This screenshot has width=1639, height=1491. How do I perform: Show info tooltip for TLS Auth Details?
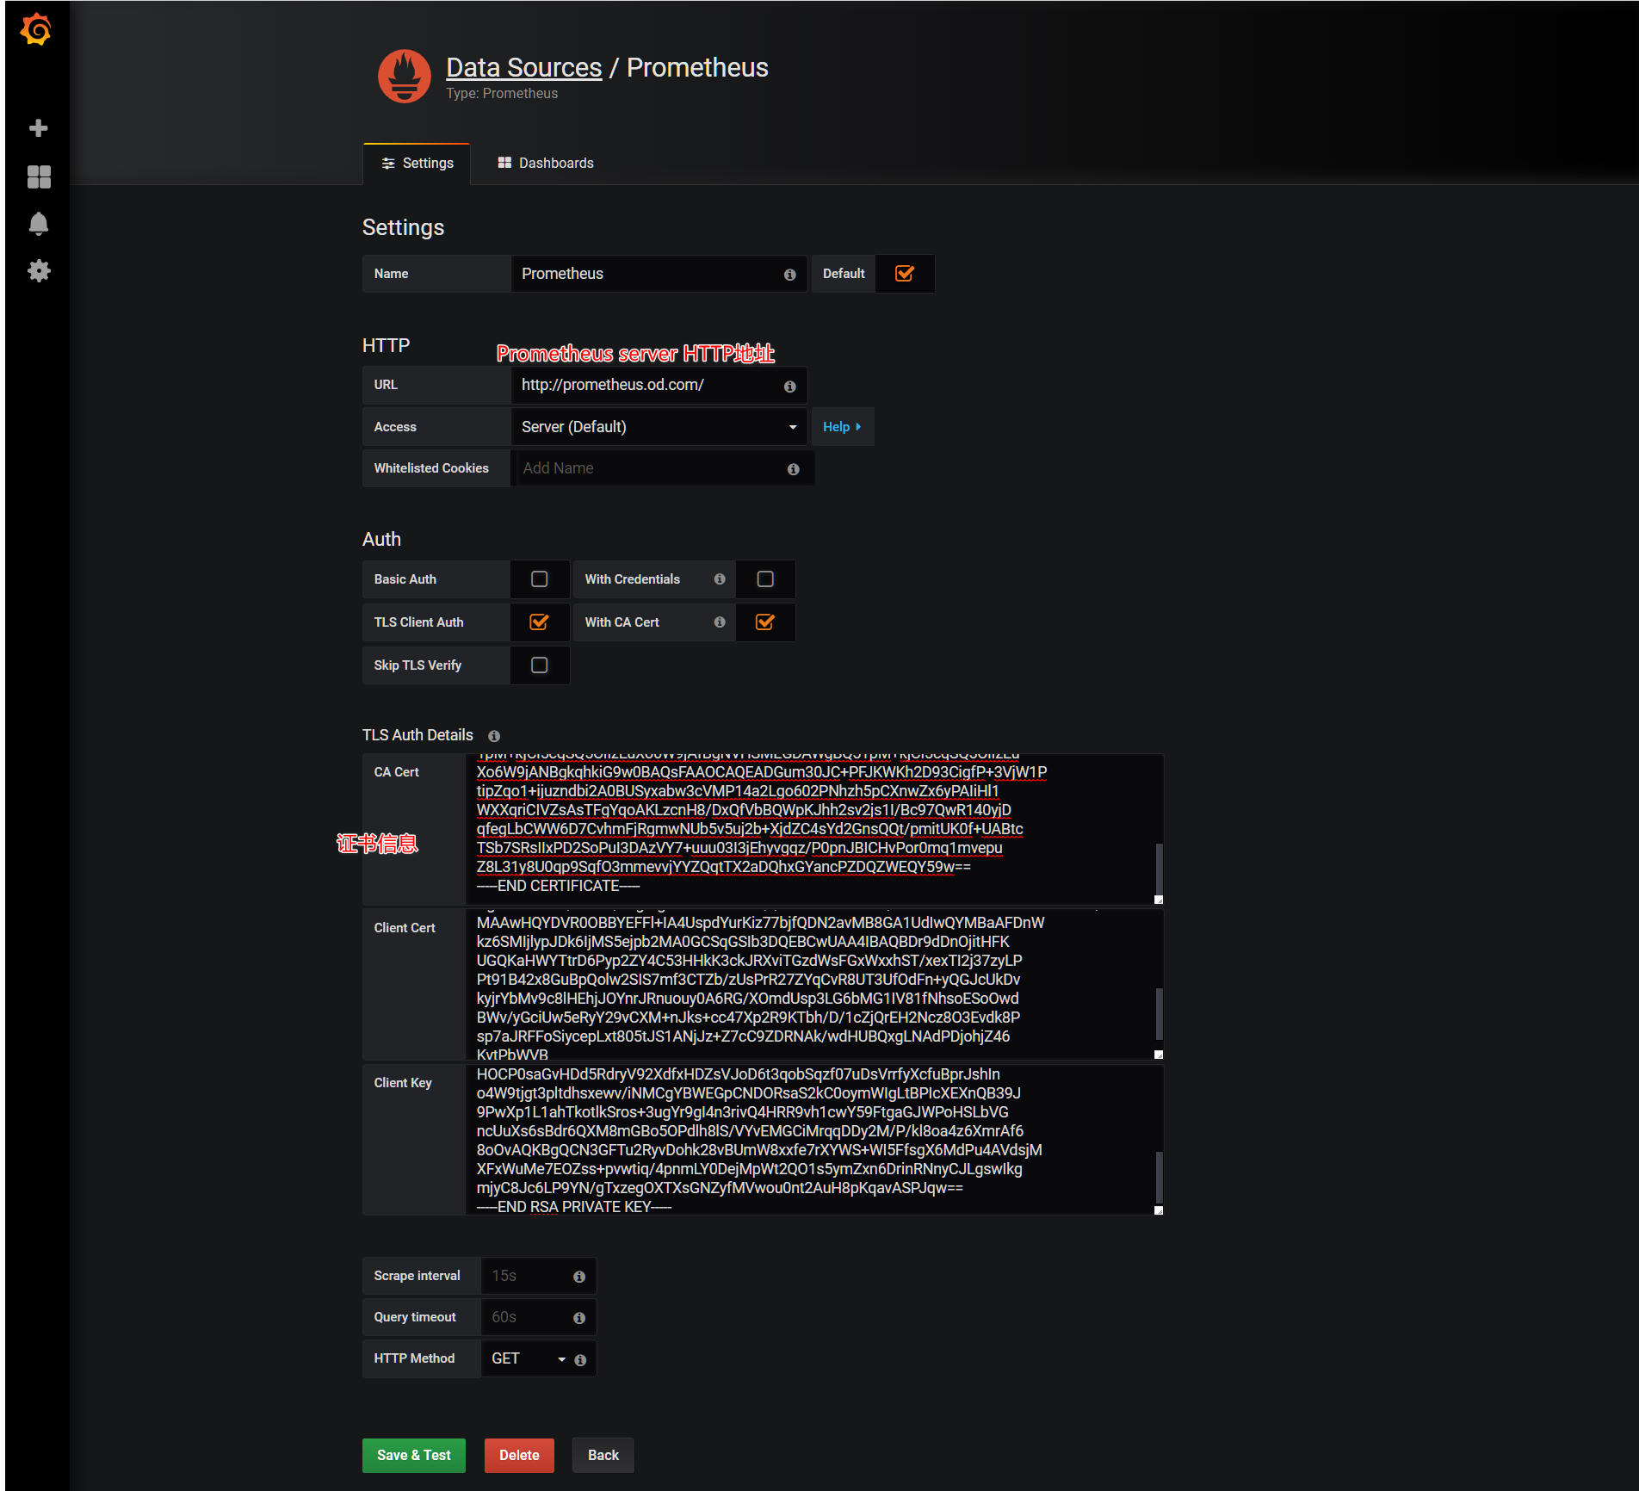coord(494,736)
